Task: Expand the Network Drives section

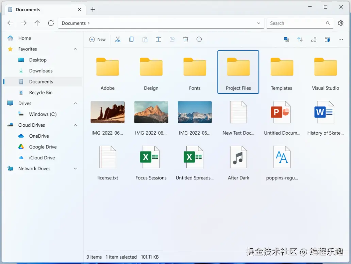Action: click(75, 168)
